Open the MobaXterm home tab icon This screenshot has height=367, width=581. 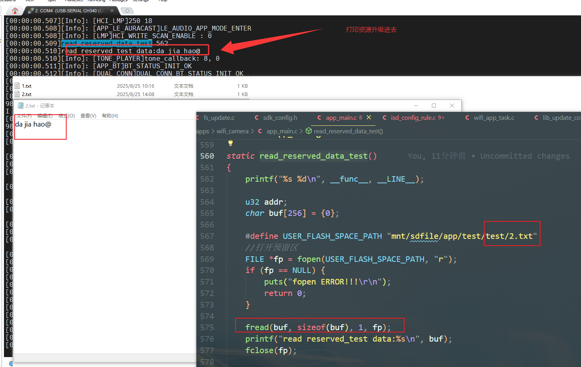pyautogui.click(x=15, y=11)
